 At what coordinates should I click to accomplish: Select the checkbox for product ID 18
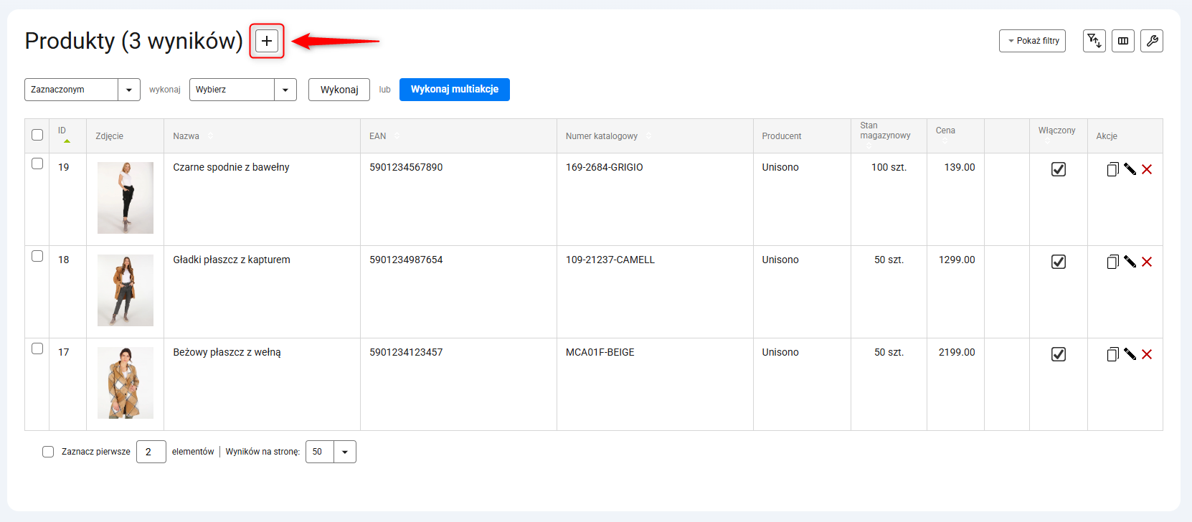[37, 256]
